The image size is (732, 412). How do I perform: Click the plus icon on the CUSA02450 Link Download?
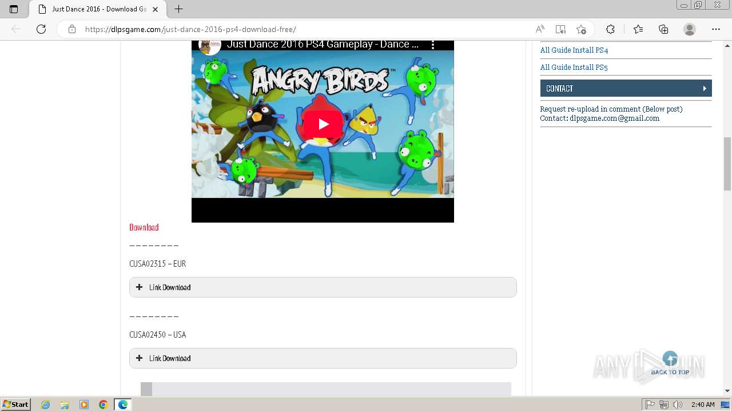coord(139,358)
